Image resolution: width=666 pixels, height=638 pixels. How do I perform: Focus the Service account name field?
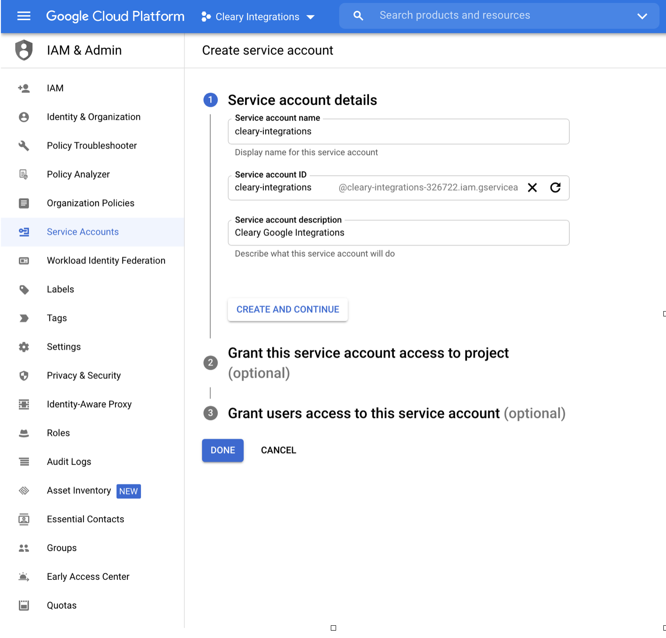pos(399,132)
